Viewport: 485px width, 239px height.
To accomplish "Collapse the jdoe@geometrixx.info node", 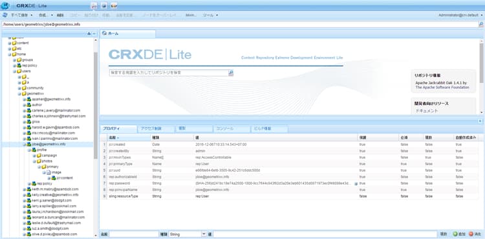I will [24, 144].
